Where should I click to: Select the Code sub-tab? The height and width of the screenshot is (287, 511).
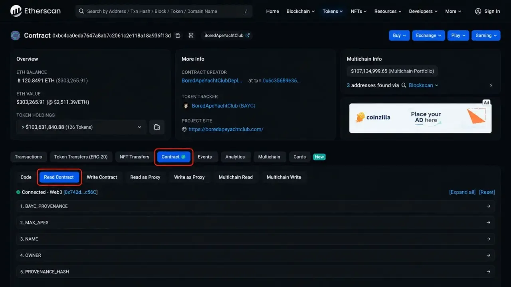[x=26, y=177]
